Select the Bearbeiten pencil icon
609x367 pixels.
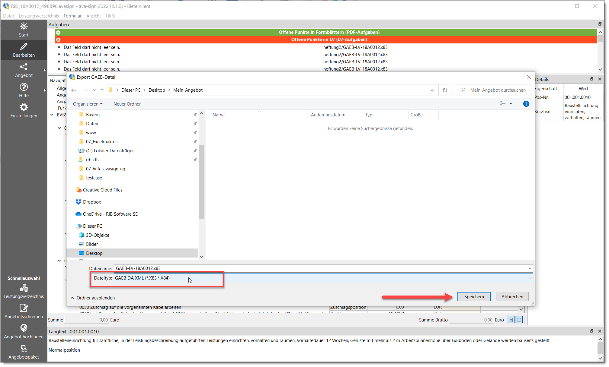24,47
